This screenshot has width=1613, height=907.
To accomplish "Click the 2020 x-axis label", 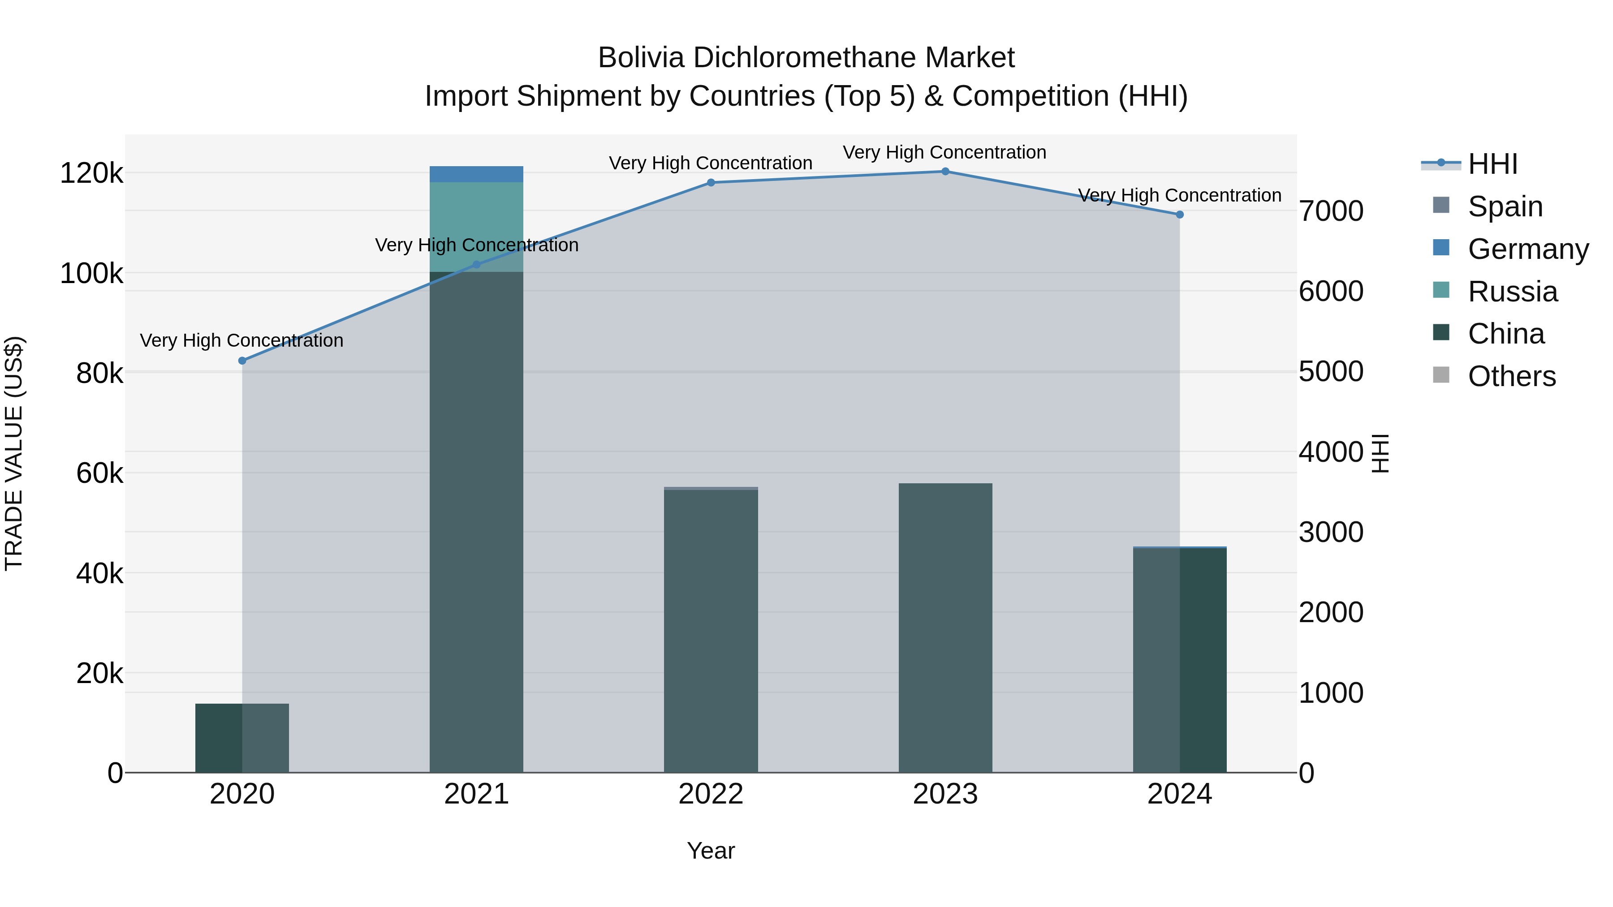I will (242, 794).
